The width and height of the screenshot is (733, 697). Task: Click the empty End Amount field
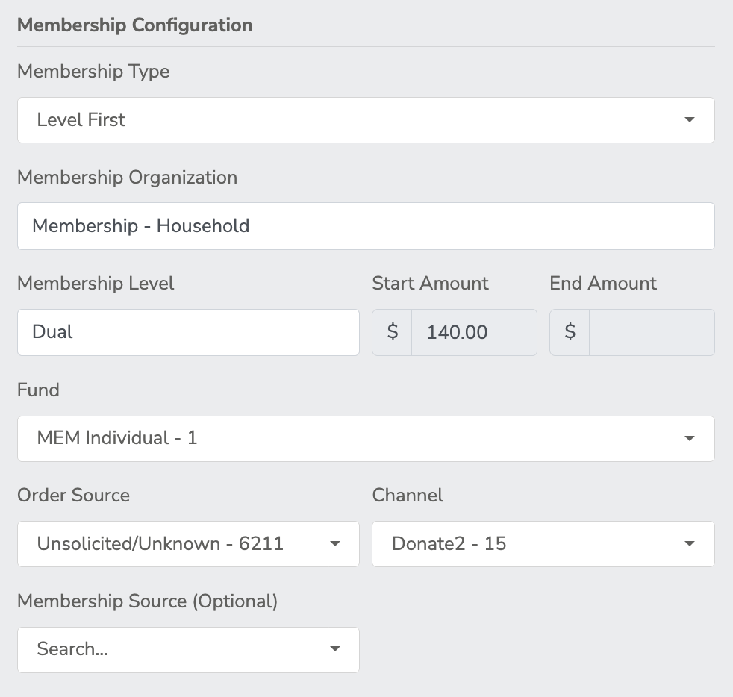pos(651,332)
